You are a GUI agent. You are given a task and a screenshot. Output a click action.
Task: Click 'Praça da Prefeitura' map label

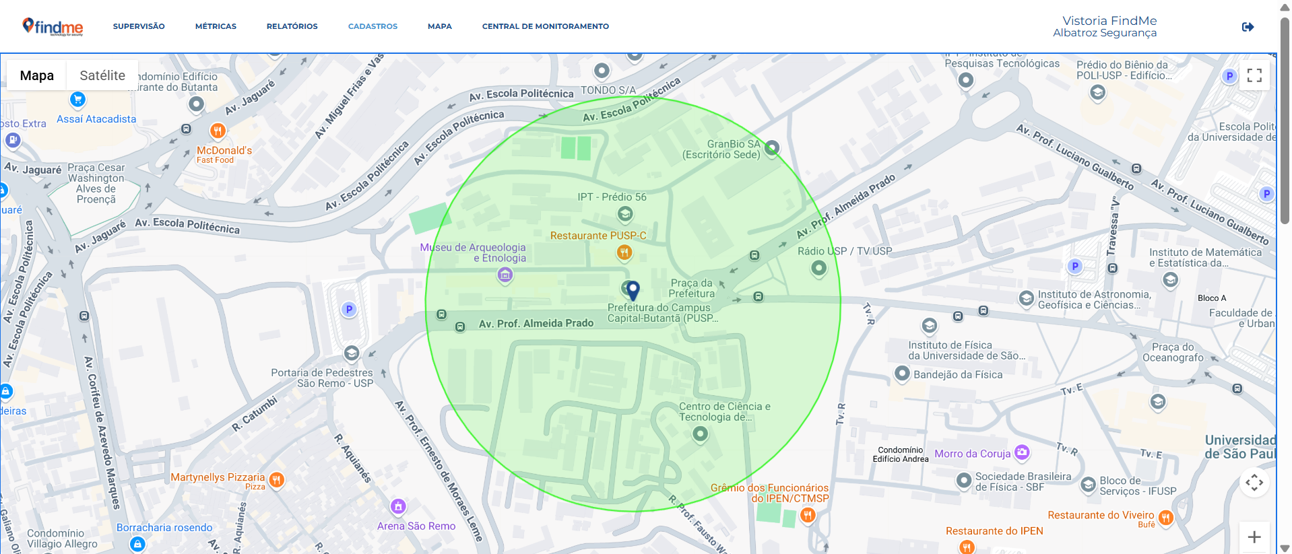(692, 288)
